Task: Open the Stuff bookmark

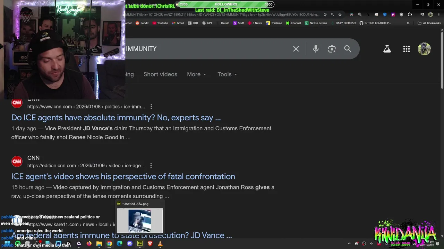Action: (239, 23)
